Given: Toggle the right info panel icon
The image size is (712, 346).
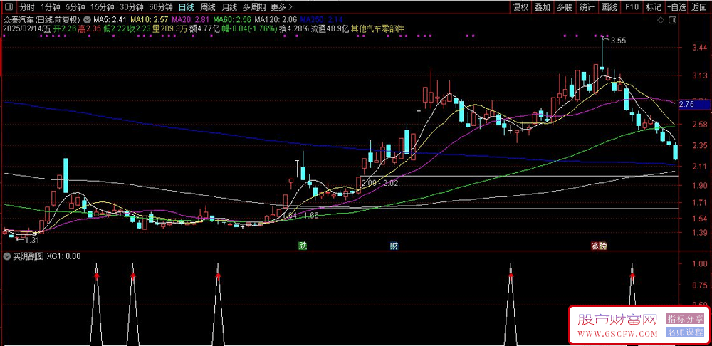Looking at the screenshot, I should point(673,20).
